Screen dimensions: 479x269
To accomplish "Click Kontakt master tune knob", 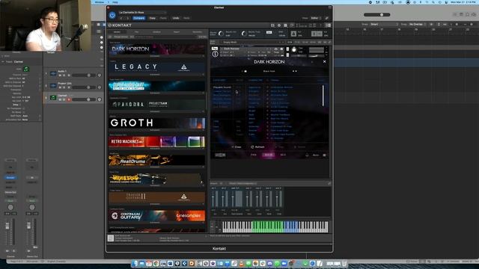I will pyautogui.click(x=243, y=34).
